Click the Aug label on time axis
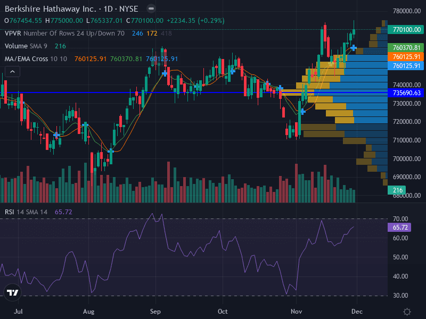This screenshot has width=426, height=319. click(88, 312)
